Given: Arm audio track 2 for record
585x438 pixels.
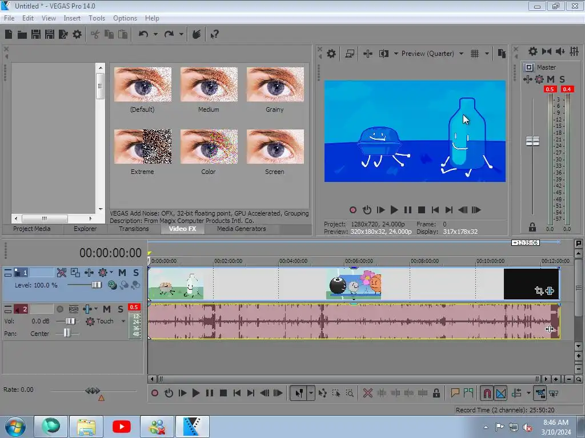Looking at the screenshot, I should coord(59,309).
